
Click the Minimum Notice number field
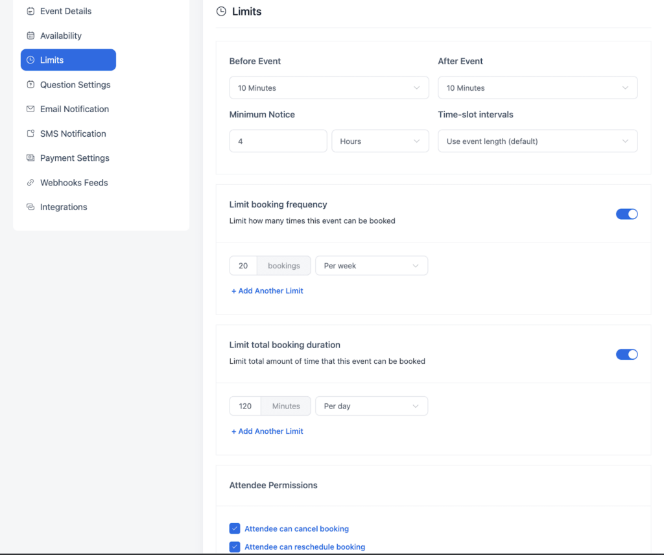[x=278, y=141]
